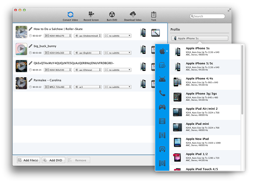Open MPG2 720x480 video track dropdown
The image size is (253, 183).
(x=58, y=87)
